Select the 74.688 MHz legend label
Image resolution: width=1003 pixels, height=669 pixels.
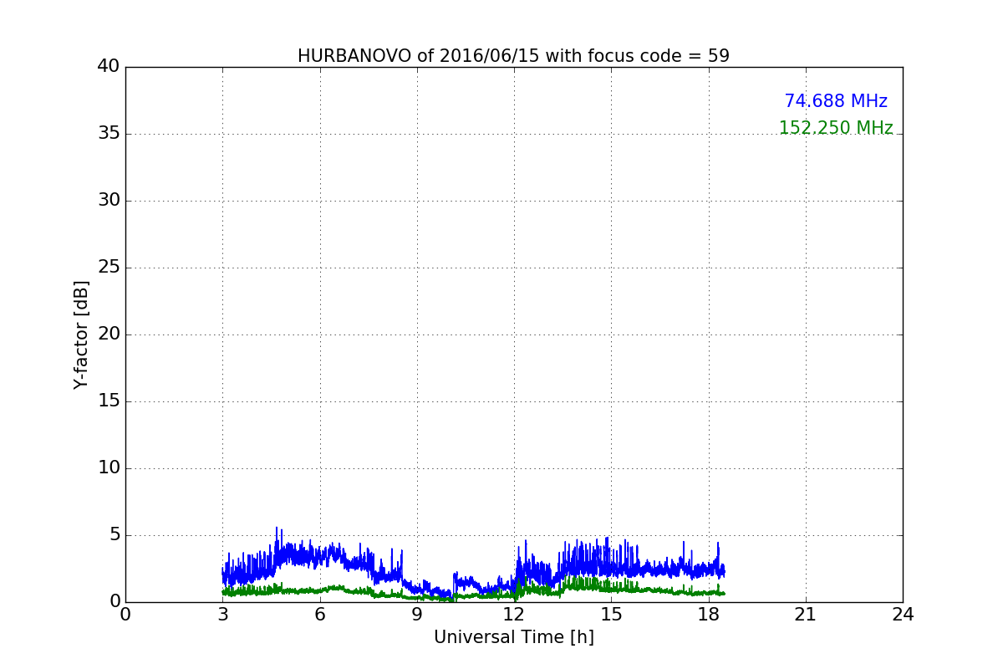[x=836, y=101]
